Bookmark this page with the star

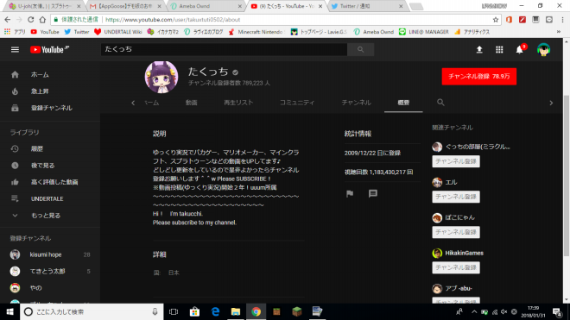pyautogui.click(x=496, y=20)
